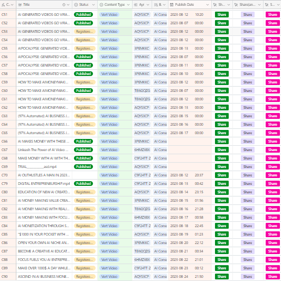Click the calendar icon in the Publish Date header

(172, 5)
